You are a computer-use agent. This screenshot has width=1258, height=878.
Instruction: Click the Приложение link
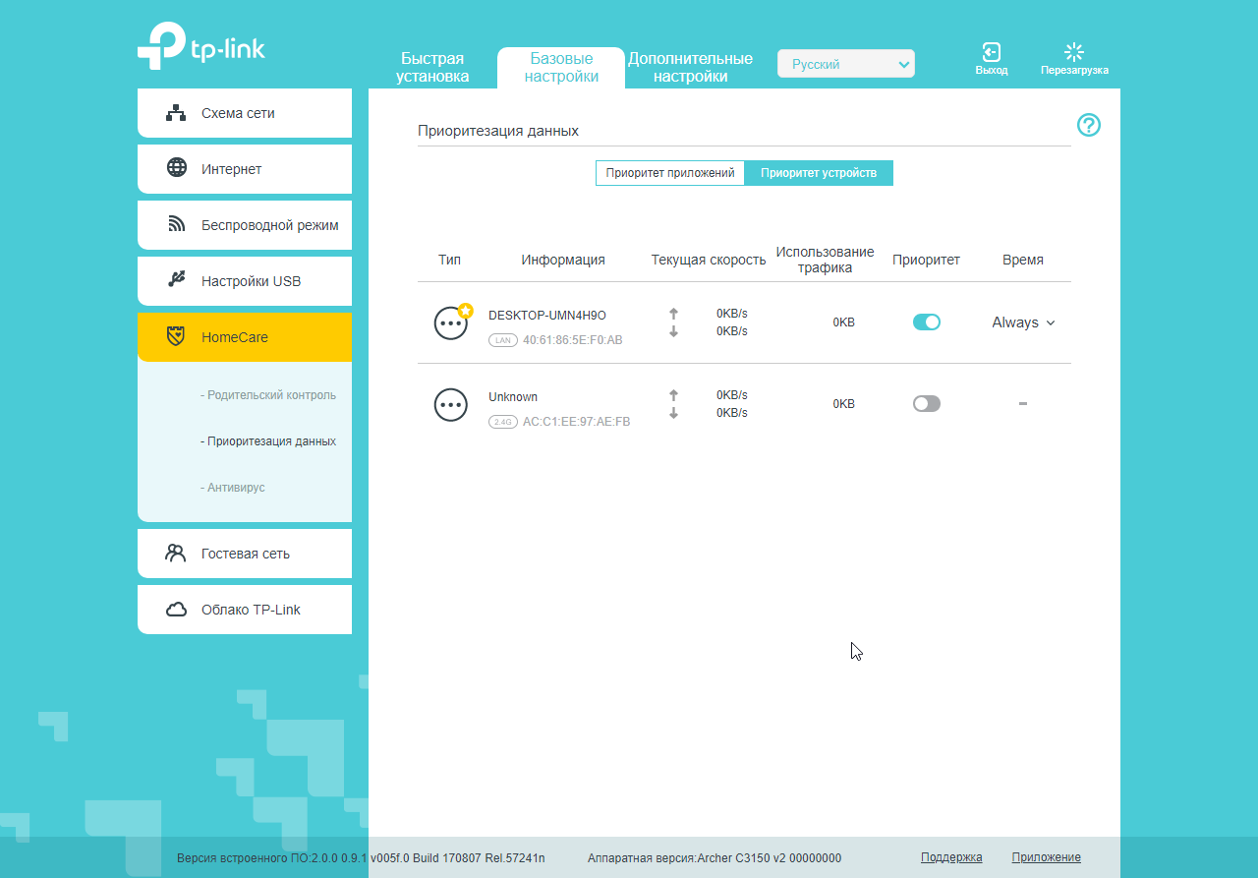pos(1047,857)
